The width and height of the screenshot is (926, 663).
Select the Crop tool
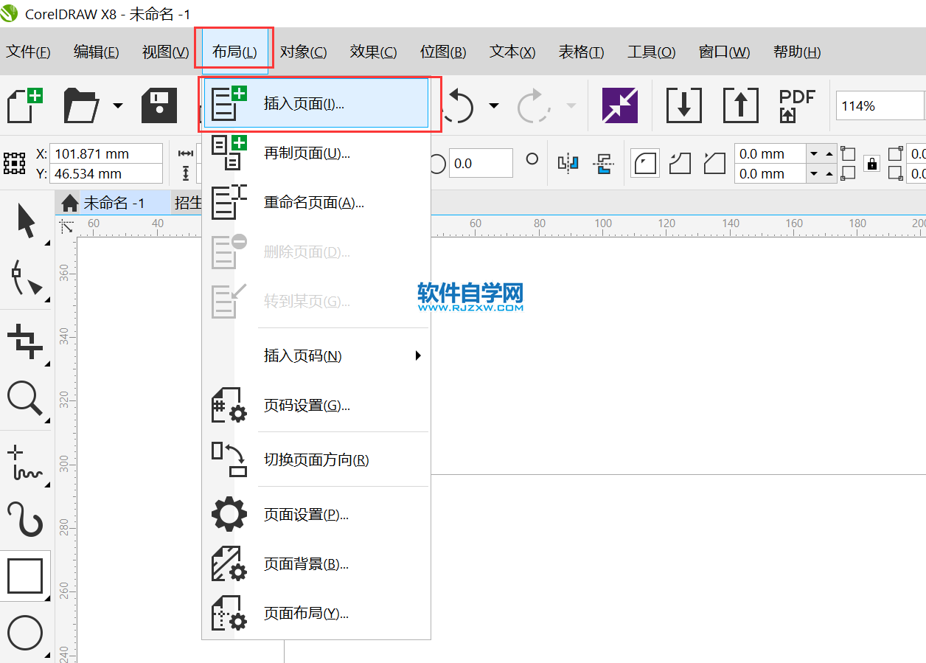pos(27,341)
